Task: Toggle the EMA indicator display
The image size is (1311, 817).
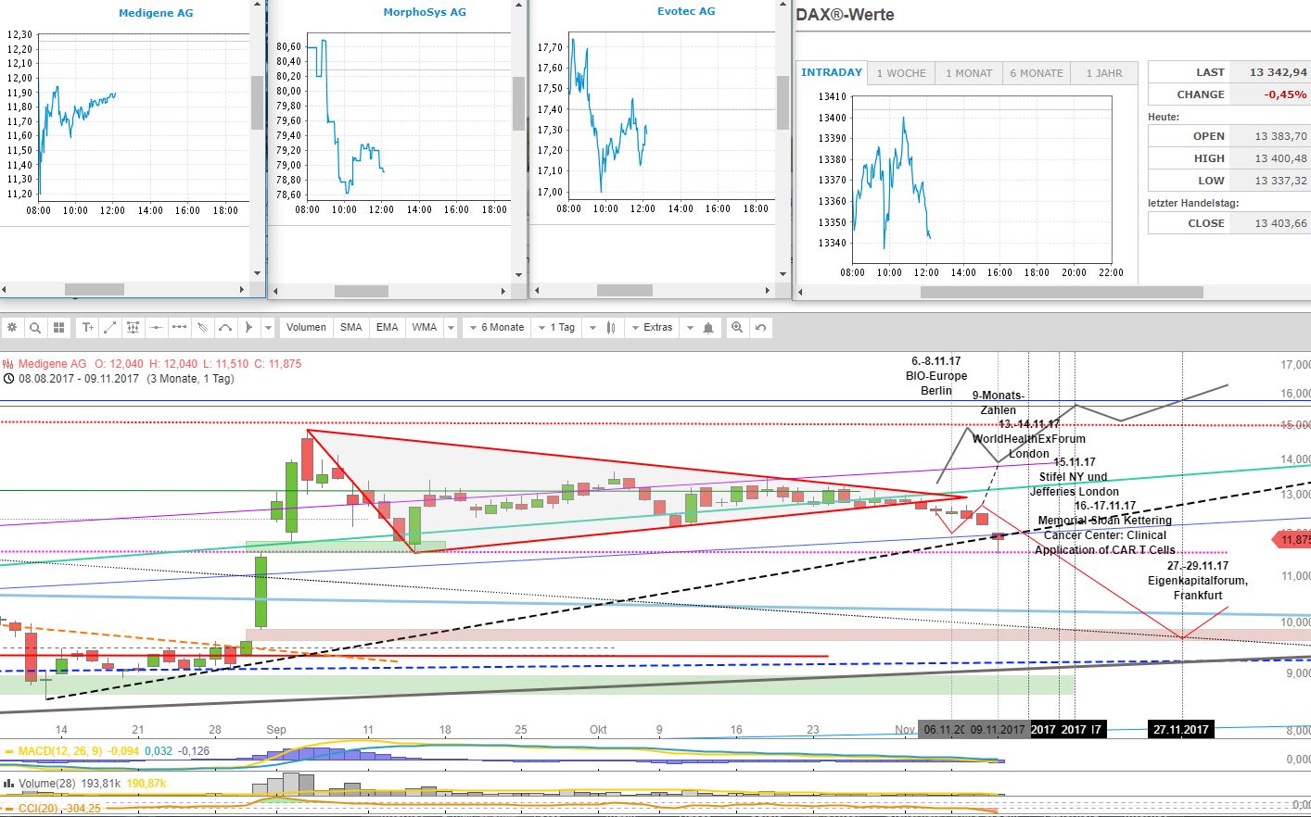Action: 387,327
